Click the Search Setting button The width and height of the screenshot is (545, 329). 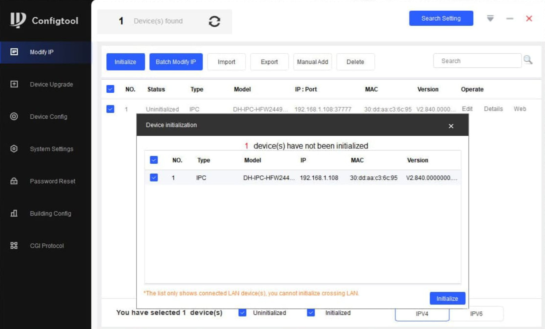[441, 18]
